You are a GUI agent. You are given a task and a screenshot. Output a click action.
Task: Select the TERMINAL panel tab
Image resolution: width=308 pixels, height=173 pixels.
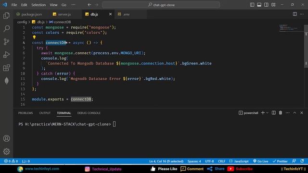(64, 113)
